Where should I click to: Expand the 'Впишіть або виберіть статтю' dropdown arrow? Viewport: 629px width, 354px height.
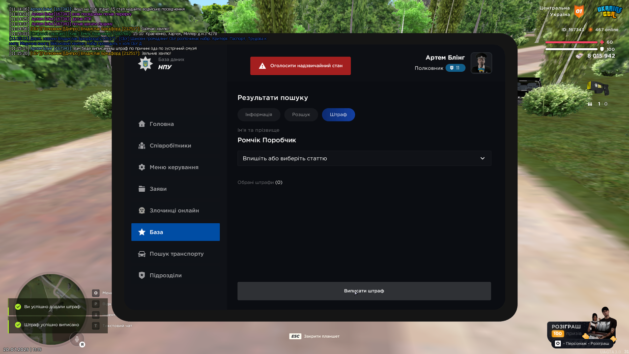point(483,158)
